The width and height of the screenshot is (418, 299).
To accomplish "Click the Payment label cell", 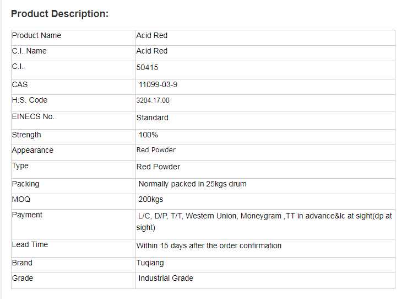I will (27, 215).
